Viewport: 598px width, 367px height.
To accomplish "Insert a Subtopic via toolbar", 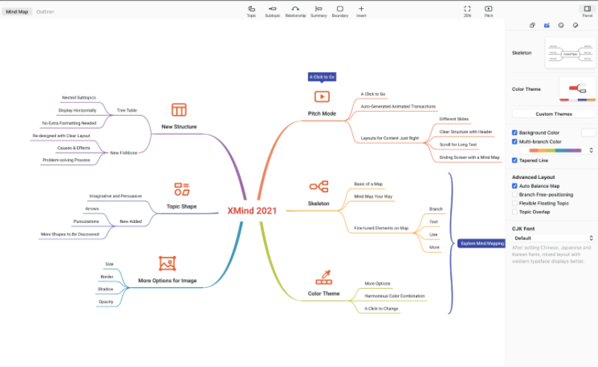I will pos(272,11).
